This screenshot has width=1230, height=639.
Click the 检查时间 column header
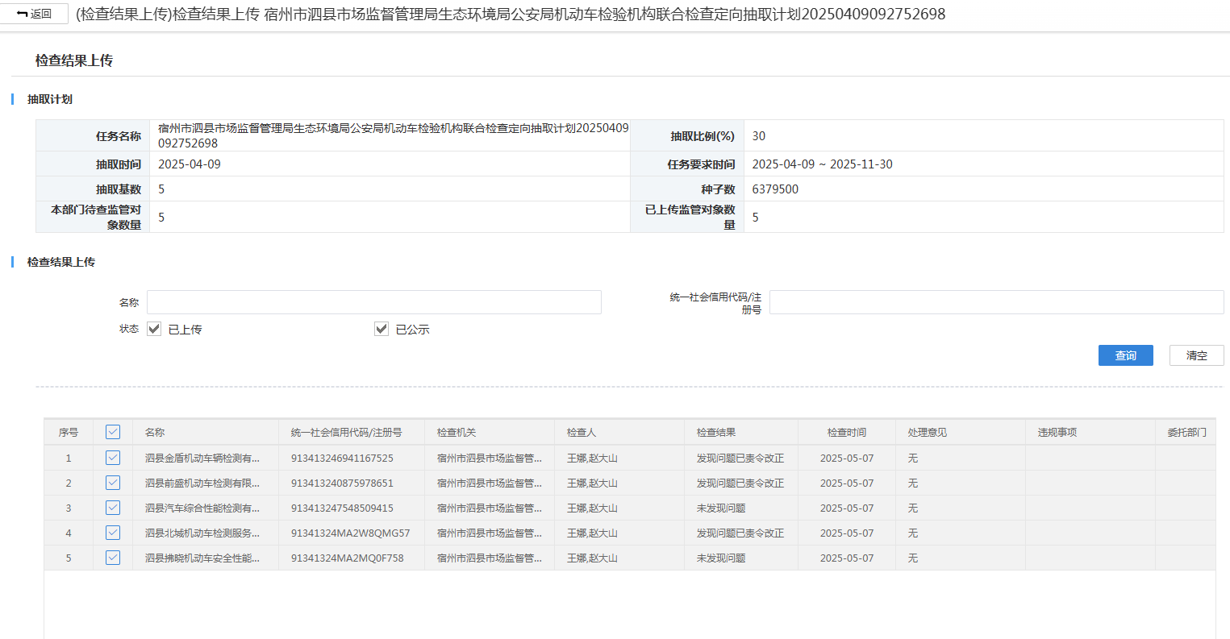[847, 433]
